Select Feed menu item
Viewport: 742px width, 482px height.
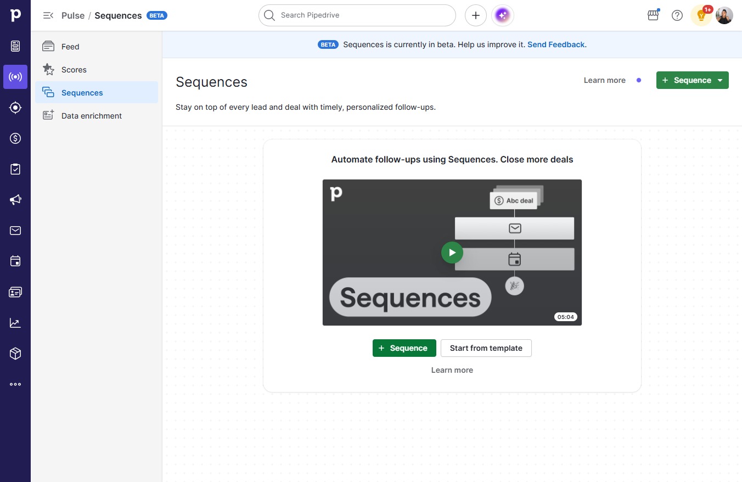coord(97,47)
